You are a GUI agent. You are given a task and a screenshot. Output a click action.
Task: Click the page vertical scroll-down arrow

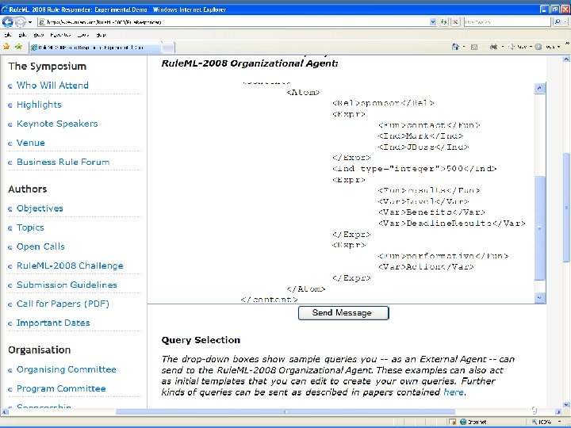pos(566,405)
